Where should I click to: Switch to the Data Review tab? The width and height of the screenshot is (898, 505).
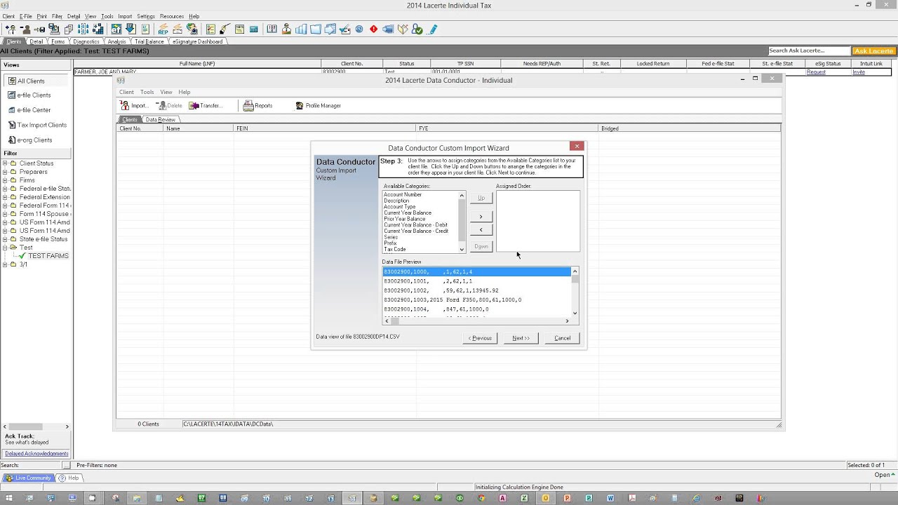[x=161, y=120]
